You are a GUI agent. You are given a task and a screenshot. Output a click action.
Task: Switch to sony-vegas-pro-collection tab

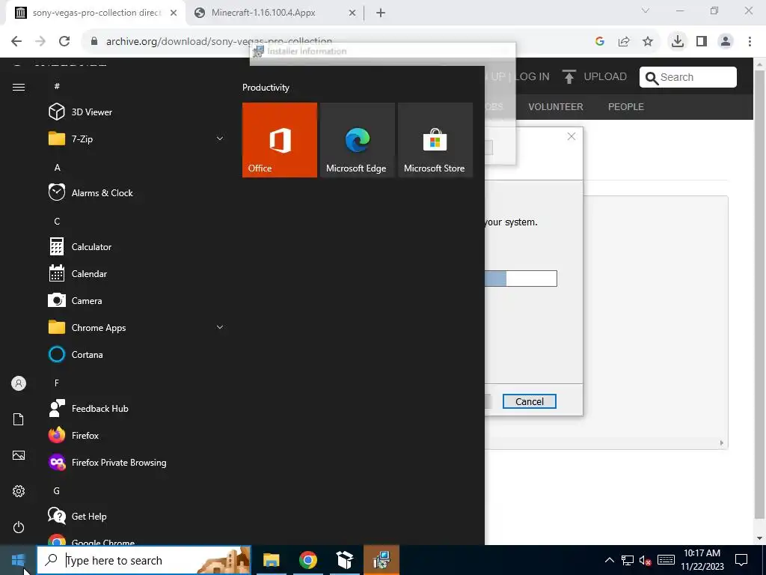click(x=96, y=13)
